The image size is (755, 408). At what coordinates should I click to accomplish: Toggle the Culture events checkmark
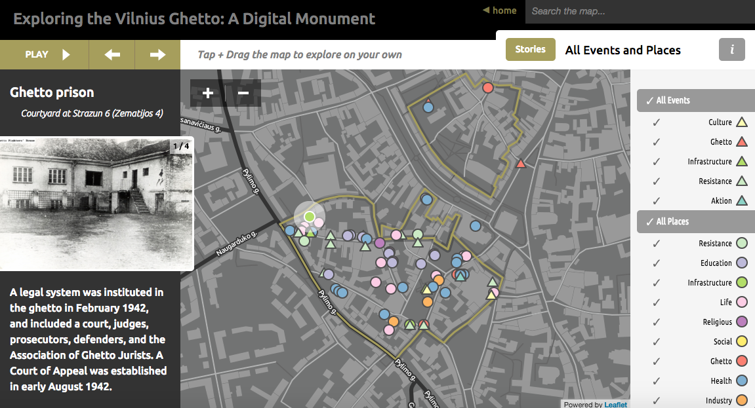[x=656, y=122]
